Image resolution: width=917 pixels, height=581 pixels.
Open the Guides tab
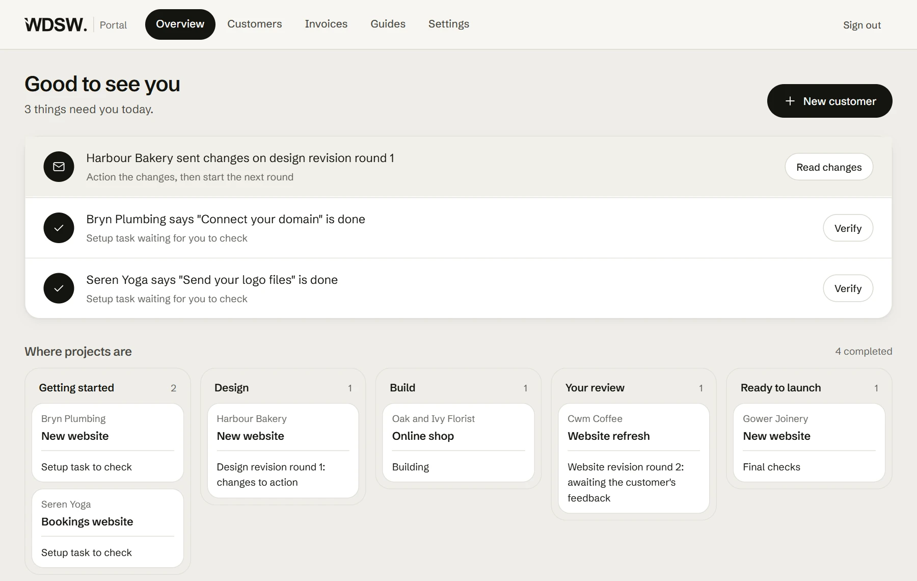(388, 24)
